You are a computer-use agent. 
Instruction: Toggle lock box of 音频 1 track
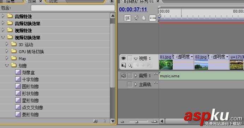point(130,76)
